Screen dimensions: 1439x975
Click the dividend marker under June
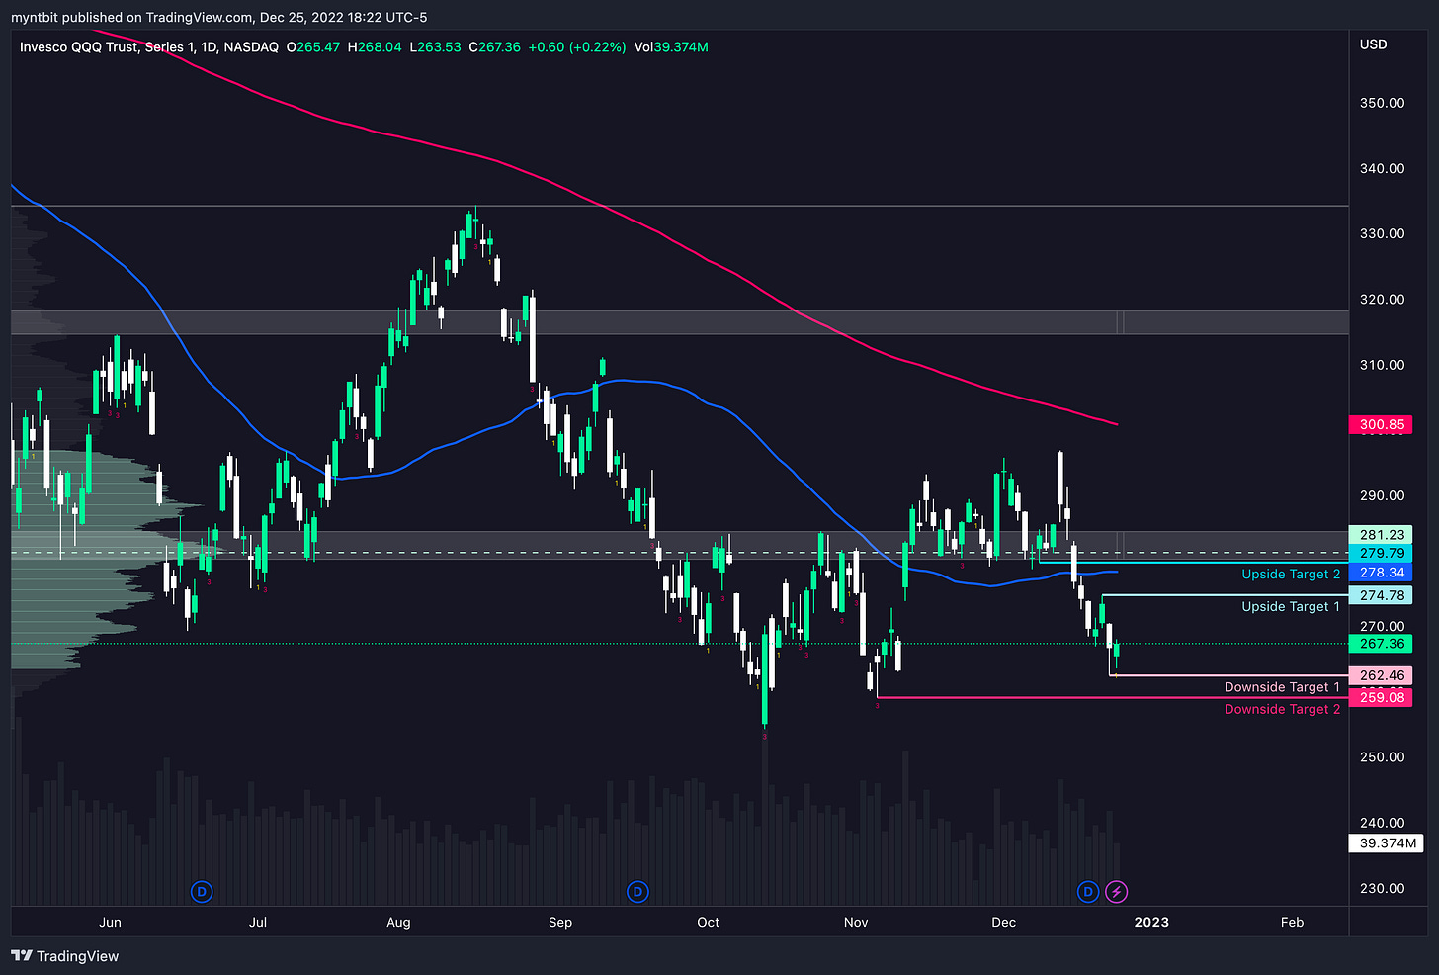coord(202,892)
